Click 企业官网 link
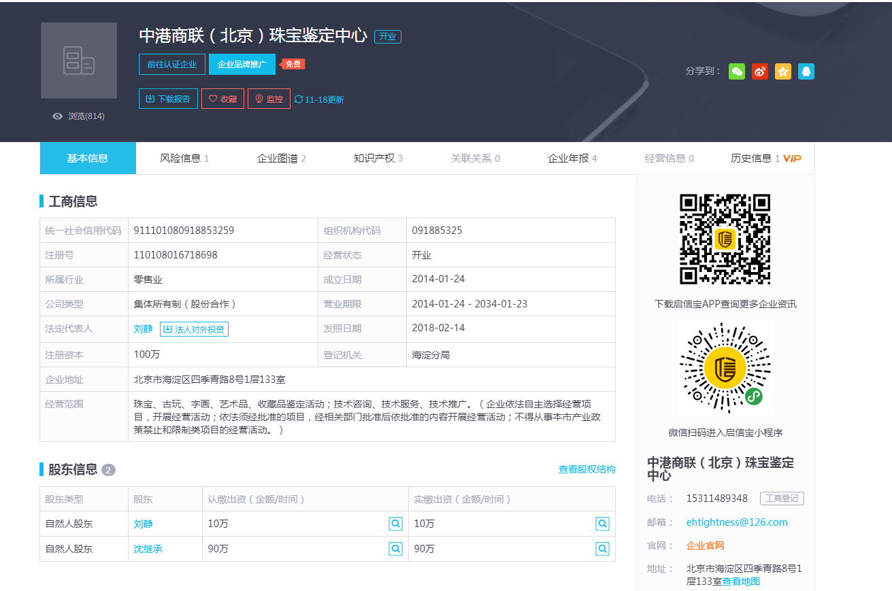The height and width of the screenshot is (591, 892). [706, 545]
